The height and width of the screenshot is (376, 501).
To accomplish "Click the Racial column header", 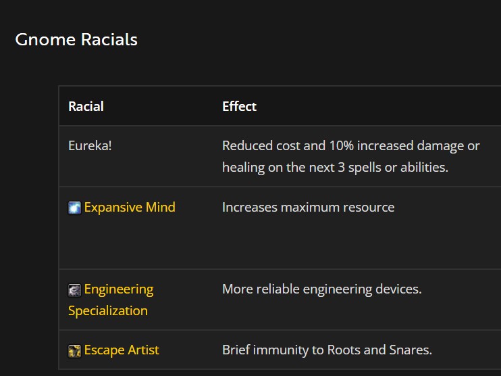I will [86, 106].
